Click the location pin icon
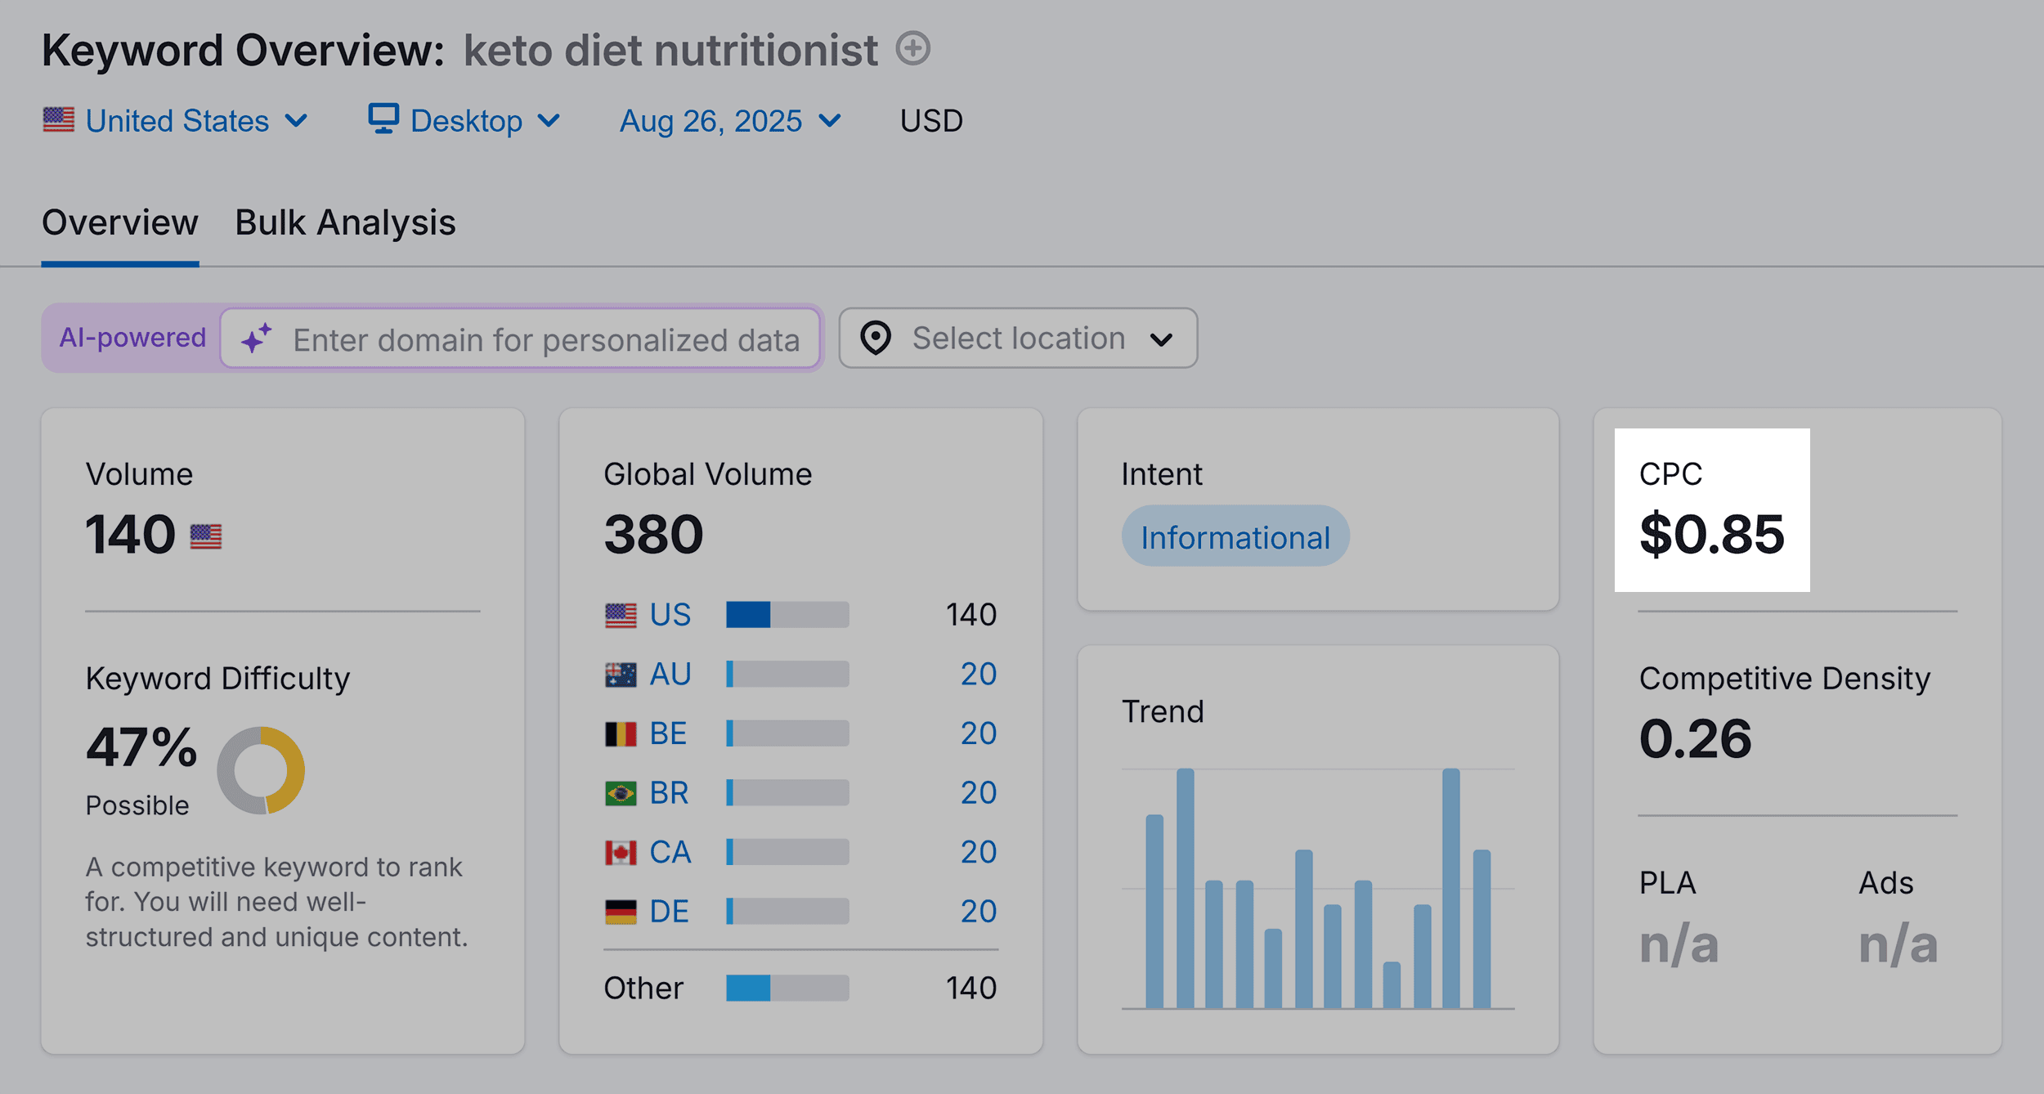 point(876,338)
